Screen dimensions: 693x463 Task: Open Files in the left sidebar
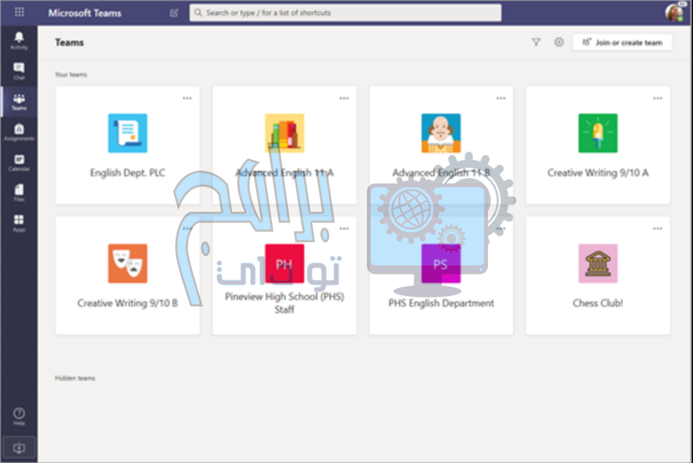click(x=19, y=192)
